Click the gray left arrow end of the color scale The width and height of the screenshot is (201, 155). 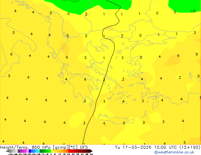(x=7, y=151)
